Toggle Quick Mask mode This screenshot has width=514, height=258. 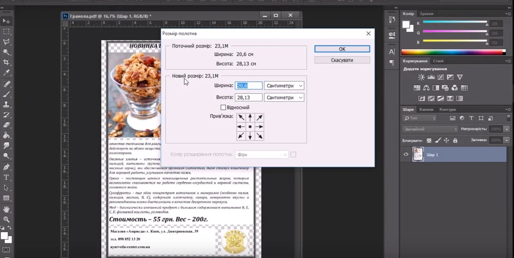click(6, 250)
